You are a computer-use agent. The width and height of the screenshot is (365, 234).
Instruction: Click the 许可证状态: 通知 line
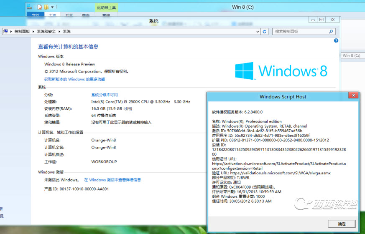(x=226, y=182)
